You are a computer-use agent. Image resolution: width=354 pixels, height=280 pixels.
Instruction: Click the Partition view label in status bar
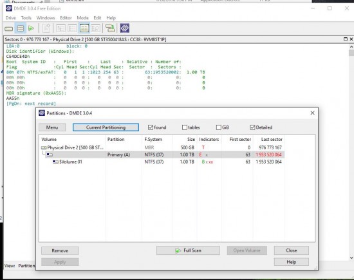pos(26,266)
